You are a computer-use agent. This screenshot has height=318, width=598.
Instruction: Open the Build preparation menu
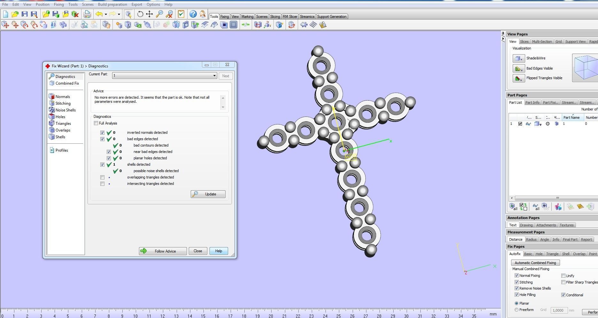(x=112, y=4)
